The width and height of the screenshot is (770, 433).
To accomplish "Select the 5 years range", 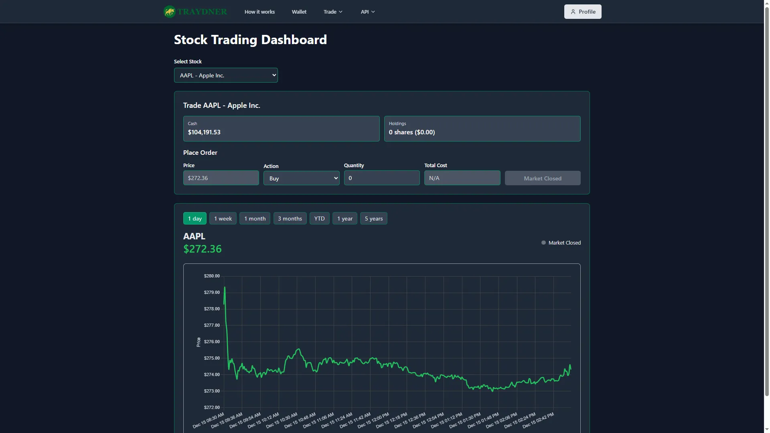I will click(374, 219).
